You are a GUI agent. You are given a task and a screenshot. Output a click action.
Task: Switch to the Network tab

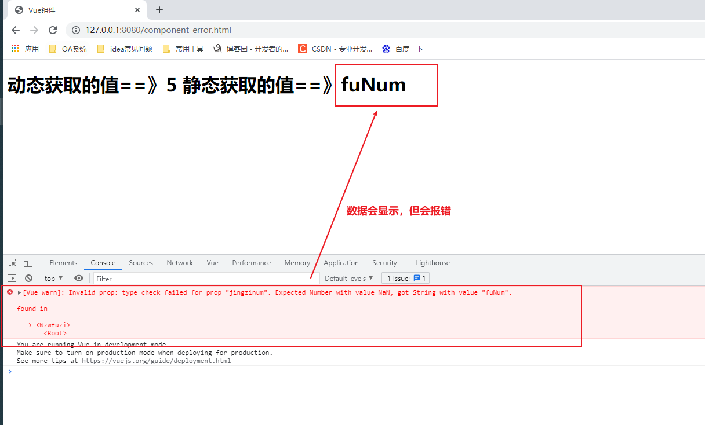point(179,262)
